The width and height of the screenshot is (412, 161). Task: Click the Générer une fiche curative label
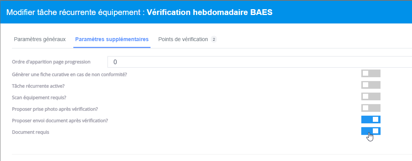pos(69,74)
